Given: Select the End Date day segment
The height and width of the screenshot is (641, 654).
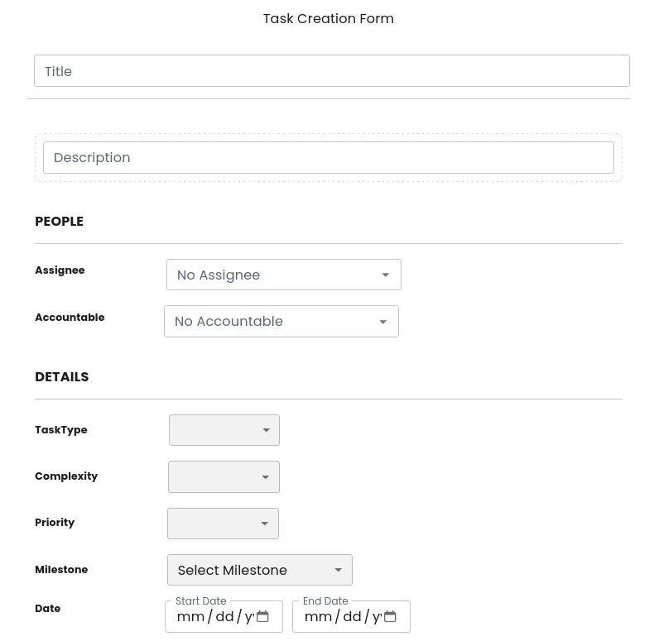Looking at the screenshot, I should (x=352, y=617).
